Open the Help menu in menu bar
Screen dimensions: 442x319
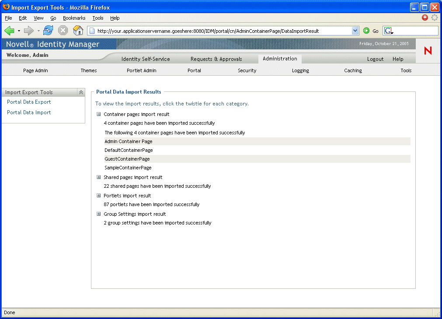(x=115, y=18)
